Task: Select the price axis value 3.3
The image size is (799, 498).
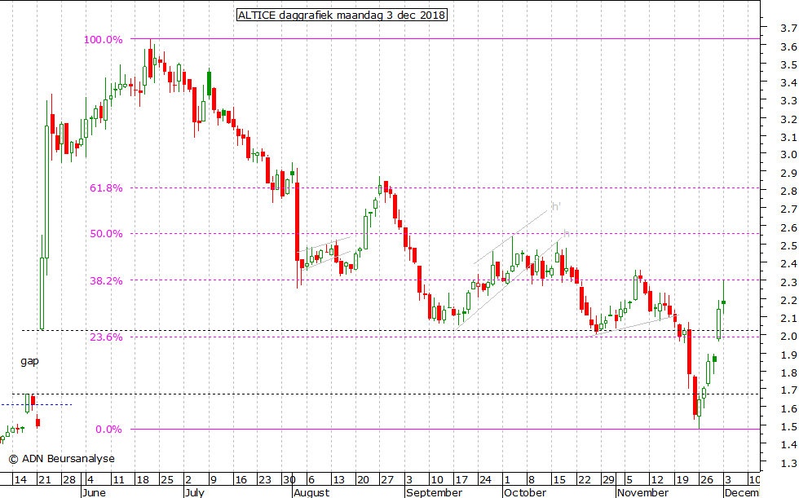Action: click(x=788, y=101)
